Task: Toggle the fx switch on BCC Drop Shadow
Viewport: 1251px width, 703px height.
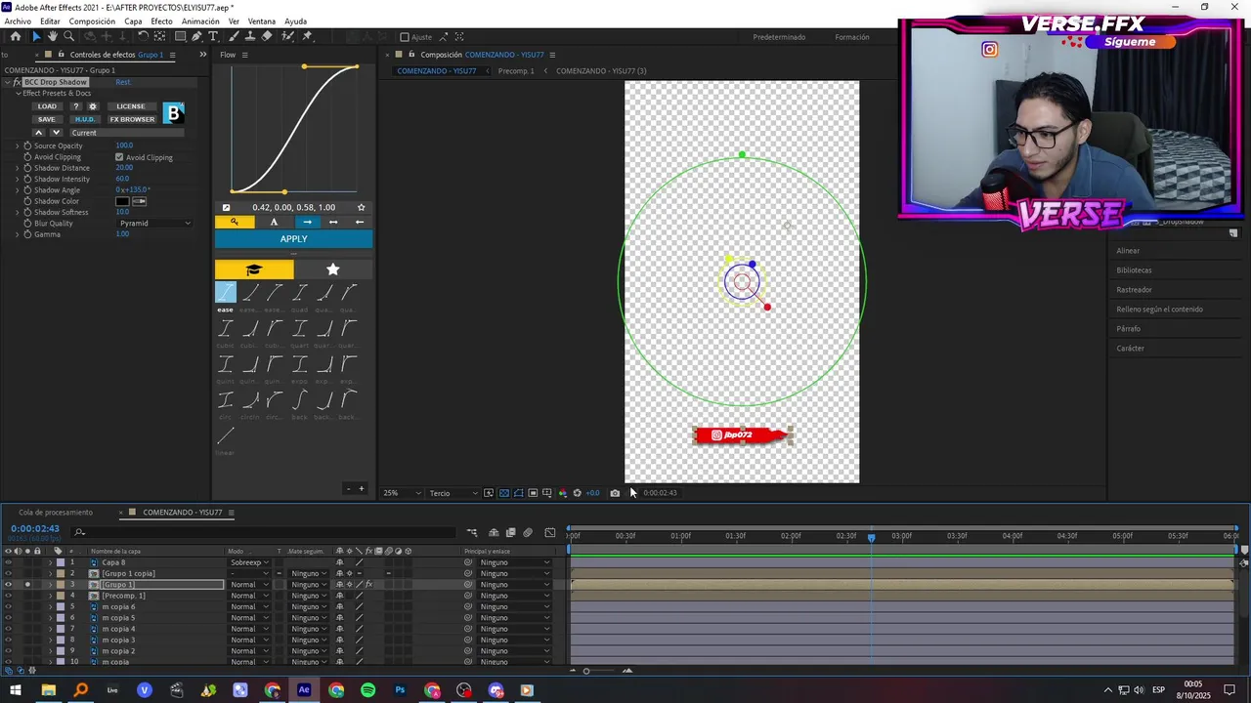Action: coord(18,82)
